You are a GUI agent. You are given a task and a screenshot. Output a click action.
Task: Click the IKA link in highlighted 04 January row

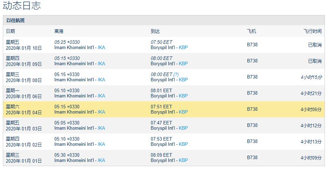[x=101, y=112]
